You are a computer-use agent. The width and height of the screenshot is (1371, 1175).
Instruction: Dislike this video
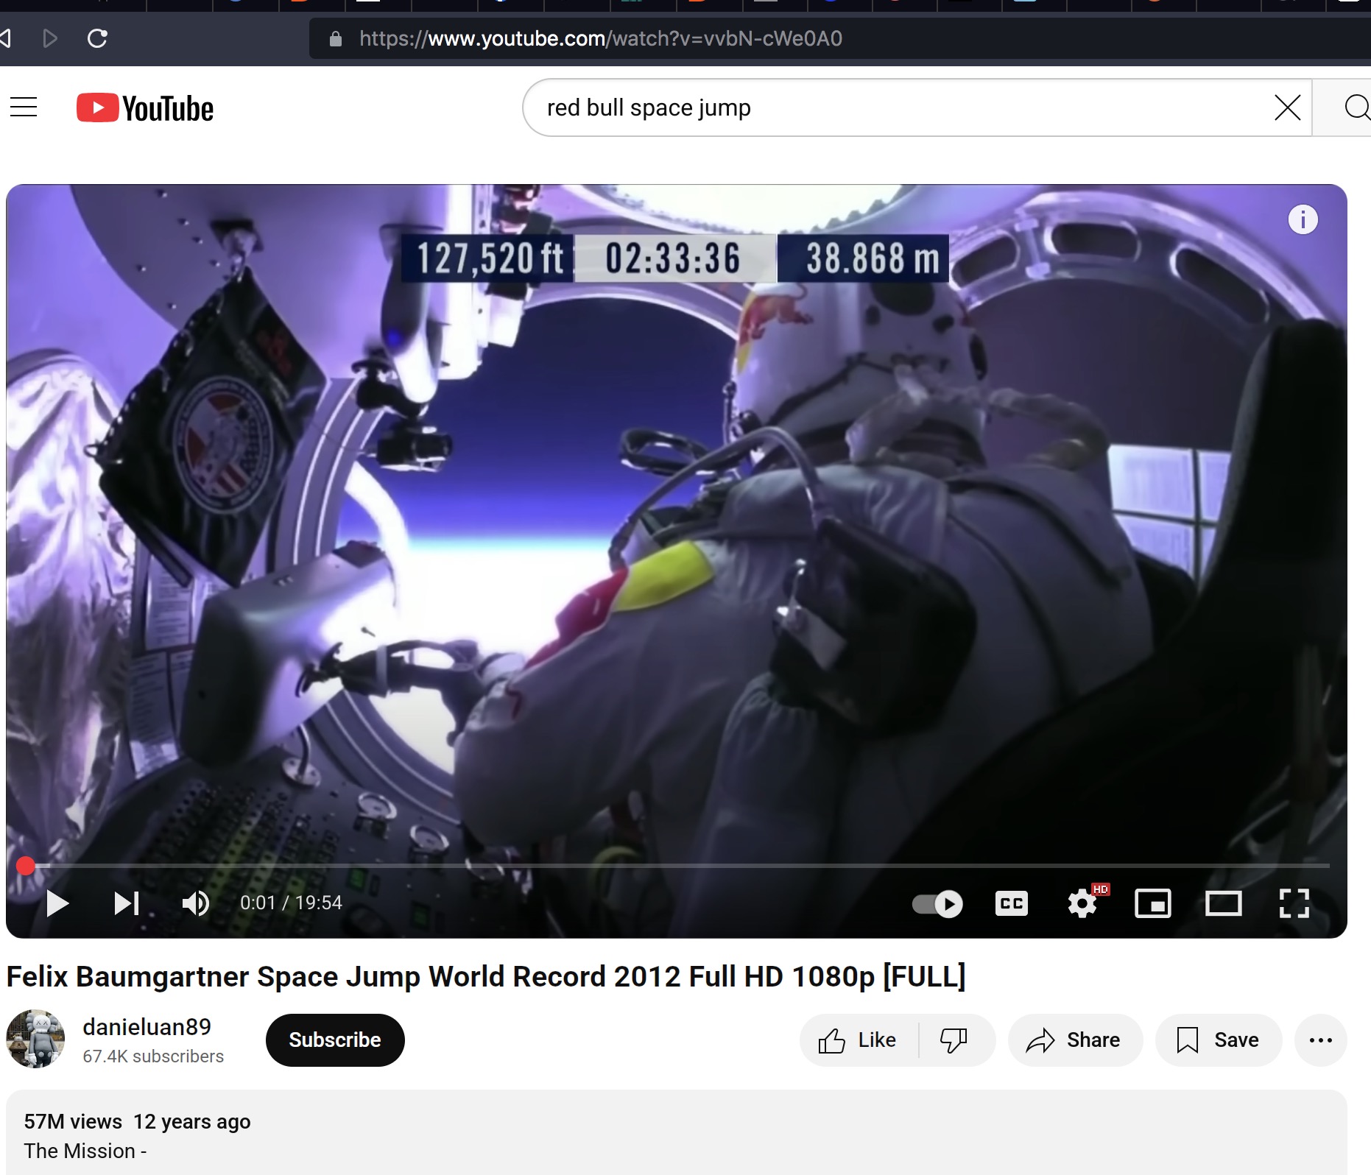pos(954,1040)
